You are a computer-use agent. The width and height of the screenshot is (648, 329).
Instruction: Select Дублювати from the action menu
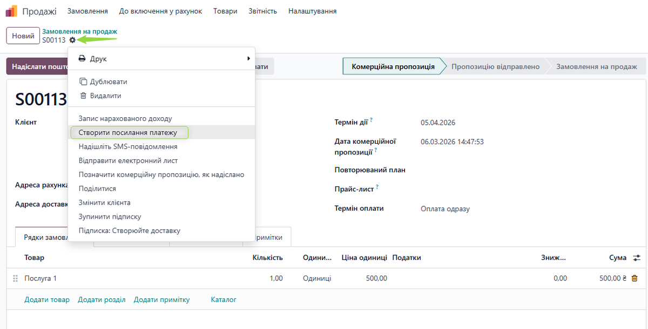coord(108,82)
